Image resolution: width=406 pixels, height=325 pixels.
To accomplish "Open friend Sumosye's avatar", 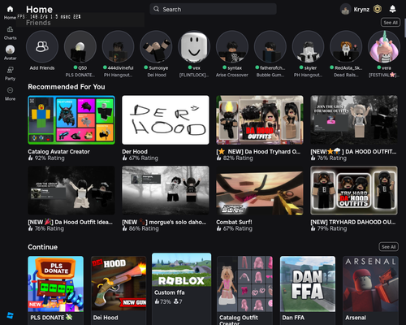I will click(x=156, y=46).
